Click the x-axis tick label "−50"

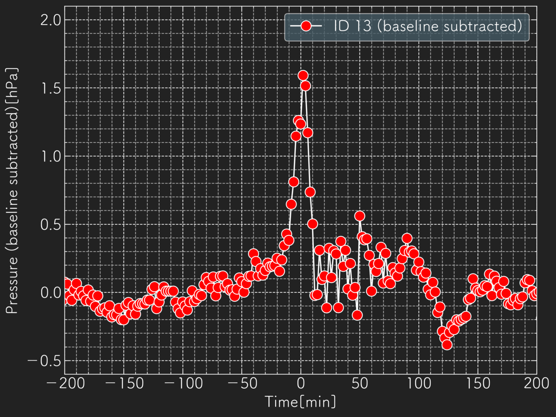coord(242,384)
